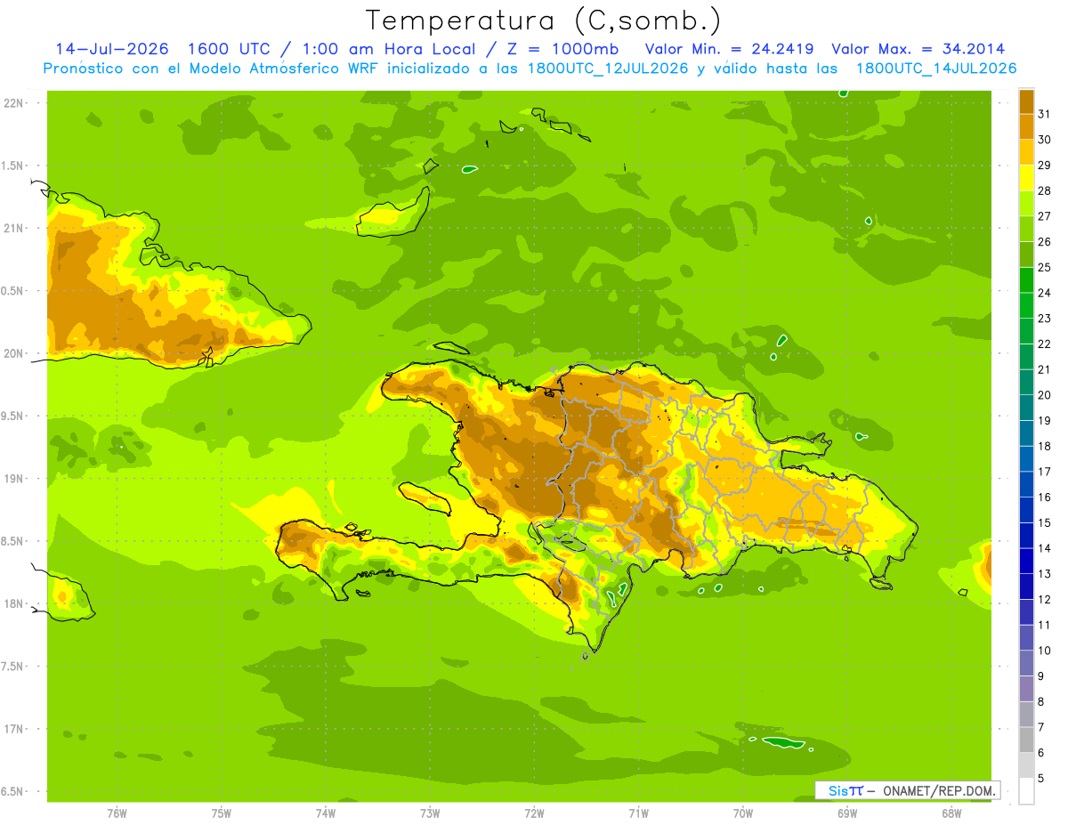Click the '1.5N' latitude label
The width and height of the screenshot is (1068, 825).
tap(14, 166)
